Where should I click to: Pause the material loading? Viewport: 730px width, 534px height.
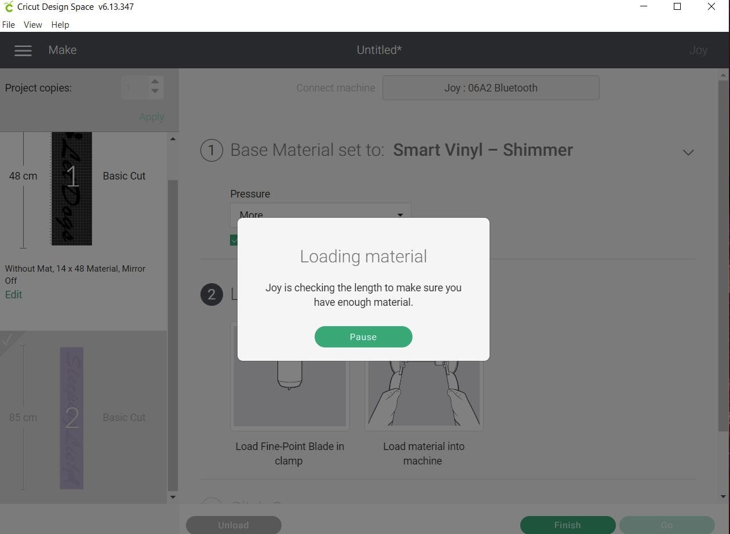tap(363, 337)
